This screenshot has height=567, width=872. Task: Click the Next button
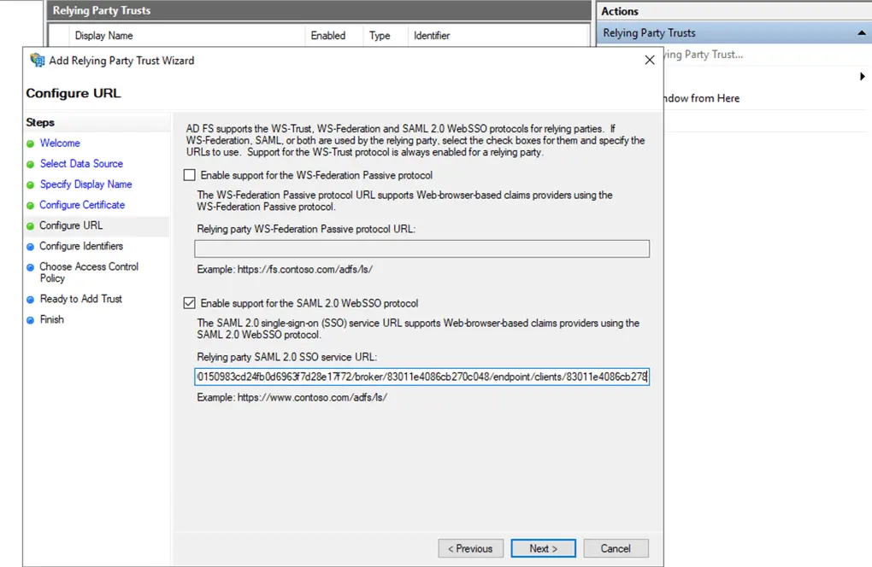[543, 548]
